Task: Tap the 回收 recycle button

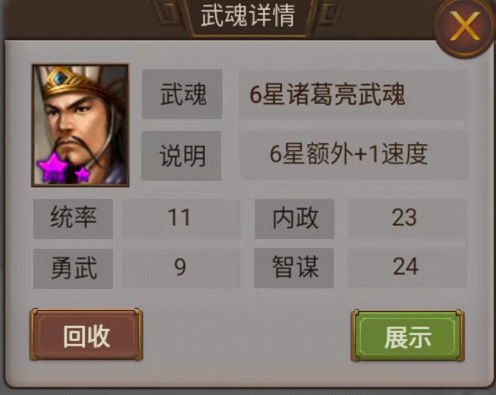Action: 86,335
